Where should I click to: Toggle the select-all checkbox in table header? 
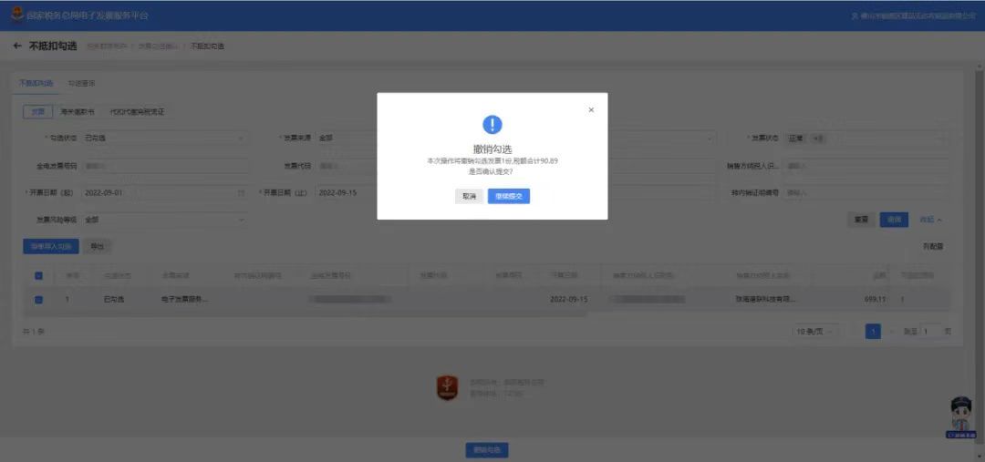[x=38, y=276]
